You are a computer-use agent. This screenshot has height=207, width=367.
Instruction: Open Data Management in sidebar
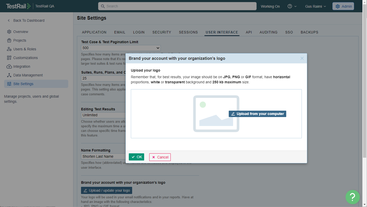[28, 75]
